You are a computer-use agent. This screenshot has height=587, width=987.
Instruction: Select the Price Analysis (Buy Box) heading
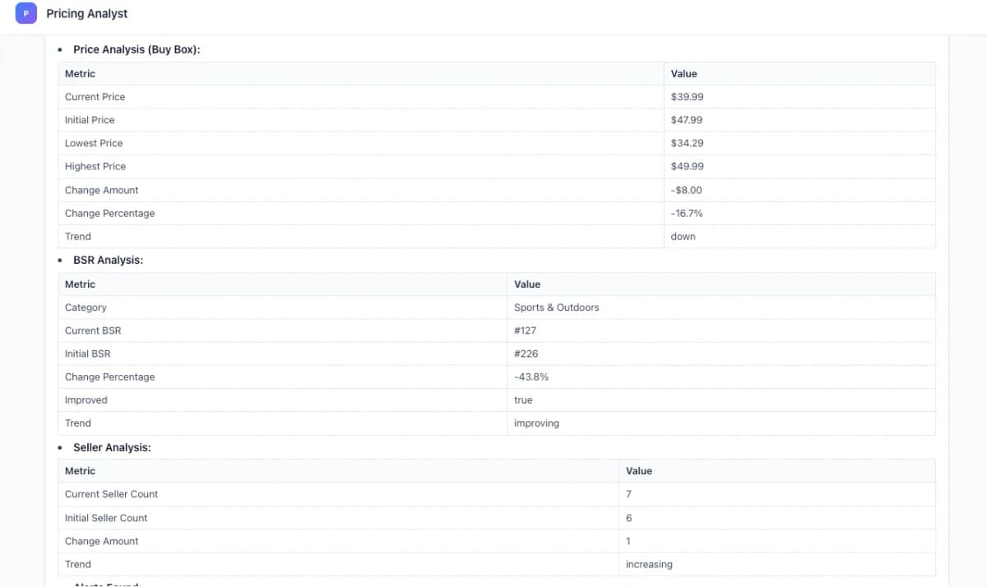(x=137, y=49)
